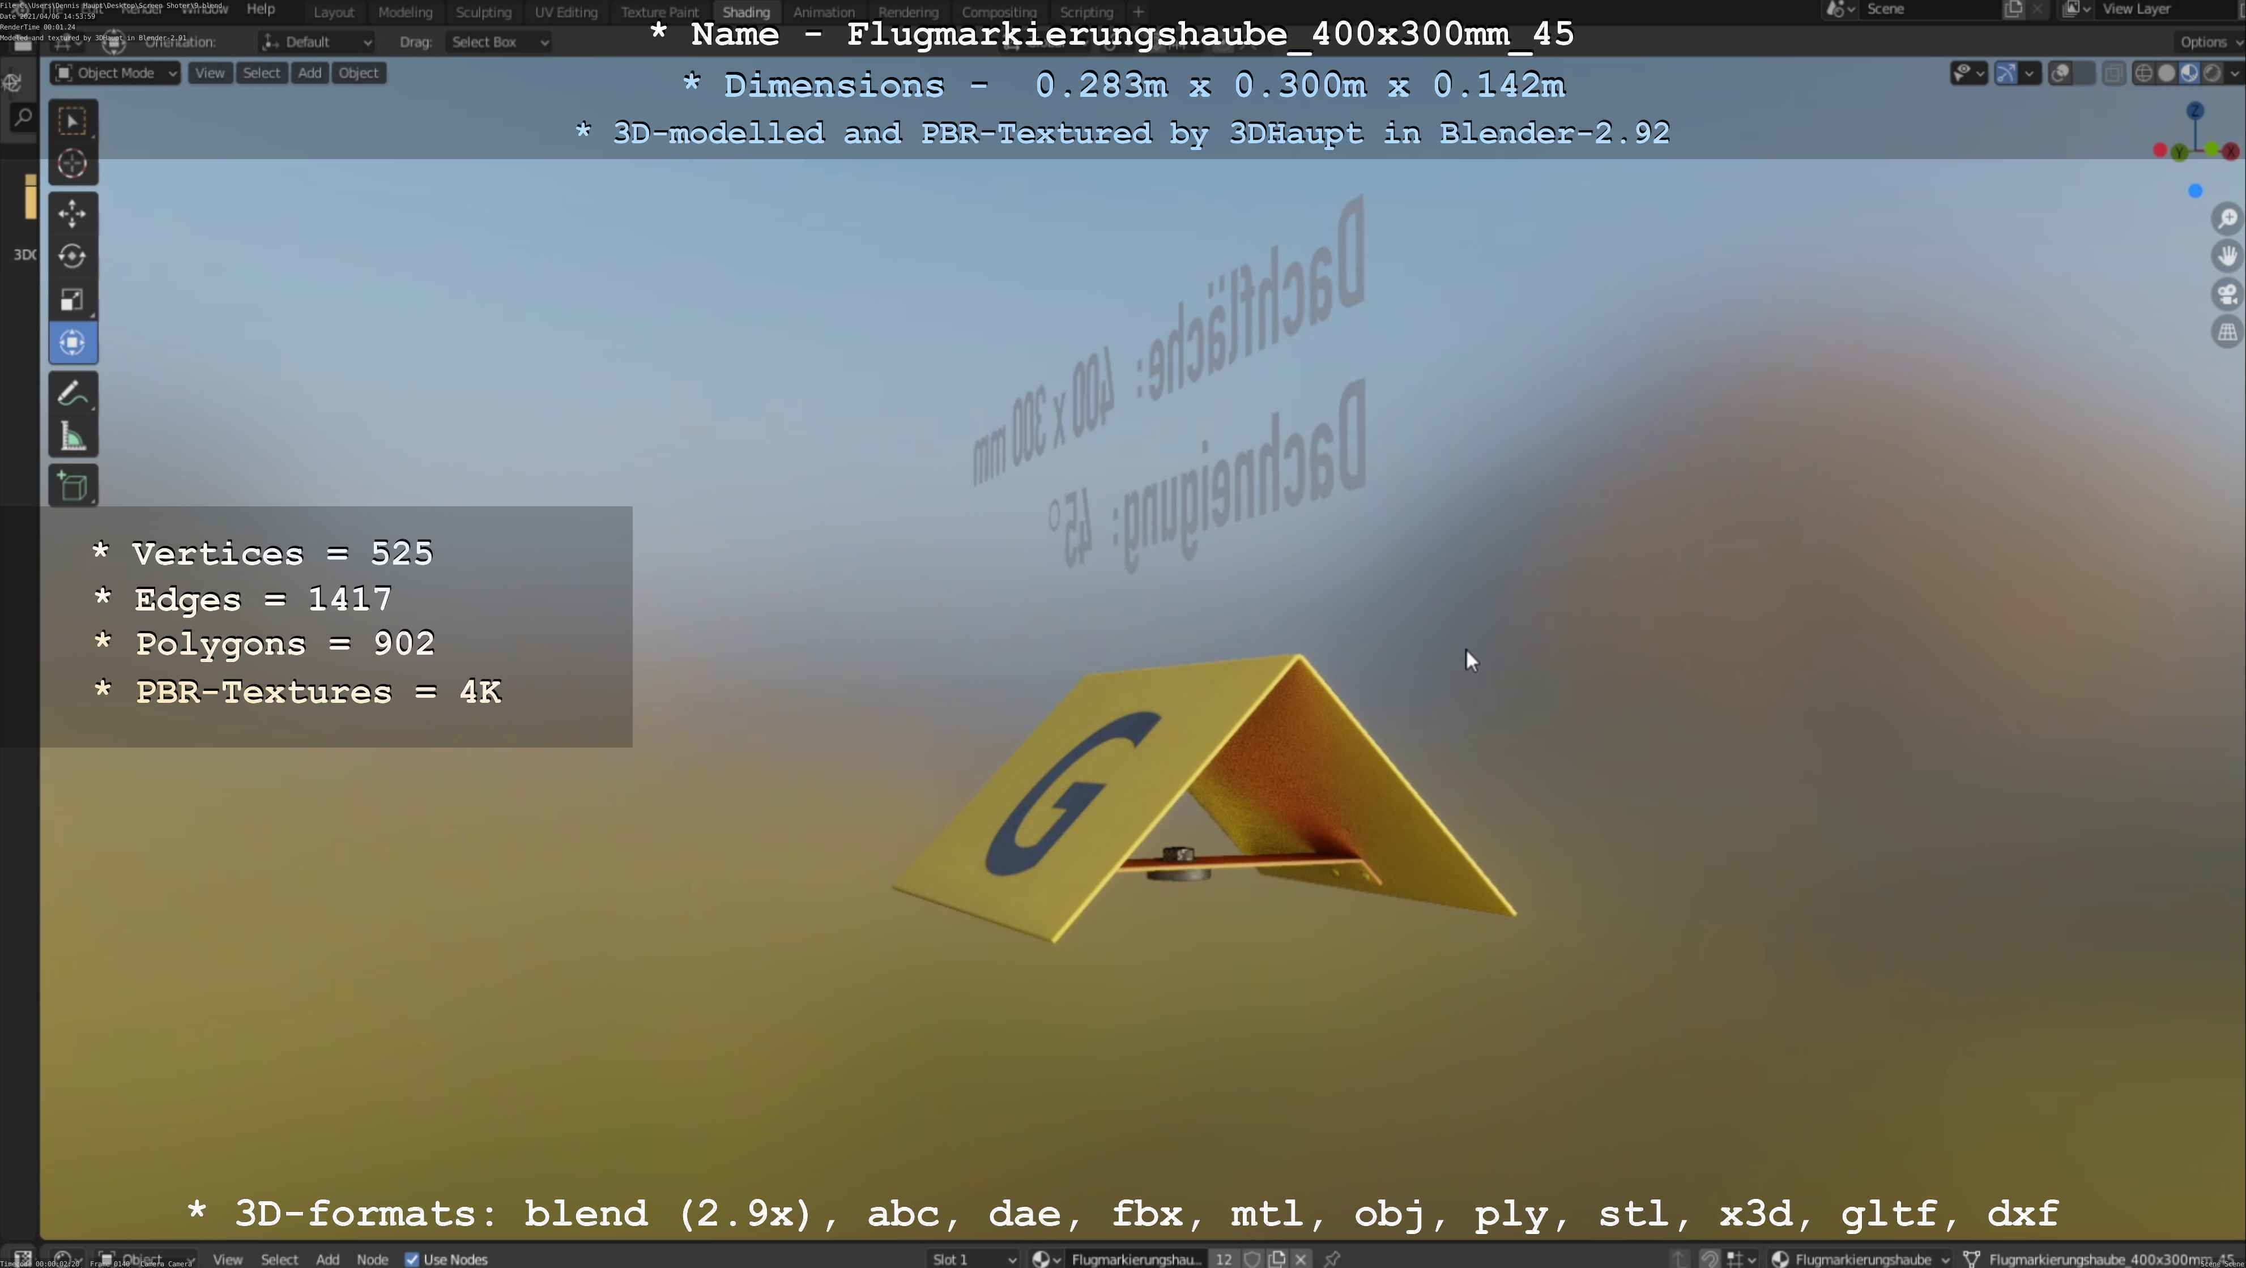Open the Object Mode dropdown
The height and width of the screenshot is (1268, 2246).
pos(116,73)
